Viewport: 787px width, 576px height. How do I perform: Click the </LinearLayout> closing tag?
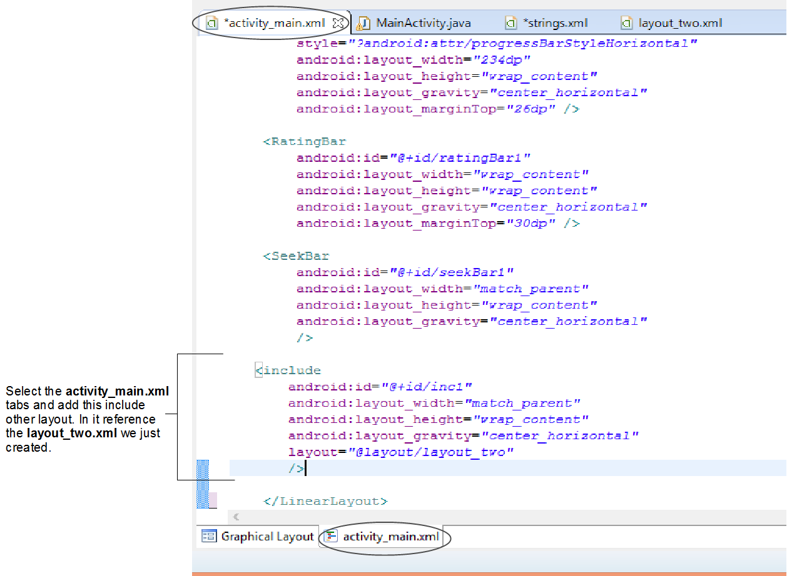point(325,501)
